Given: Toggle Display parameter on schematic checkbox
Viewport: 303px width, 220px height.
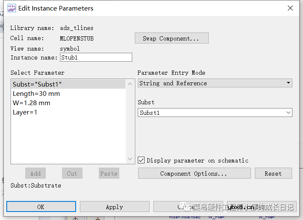Looking at the screenshot, I should pyautogui.click(x=142, y=160).
